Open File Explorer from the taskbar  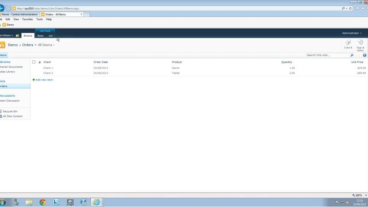[x=29, y=202]
